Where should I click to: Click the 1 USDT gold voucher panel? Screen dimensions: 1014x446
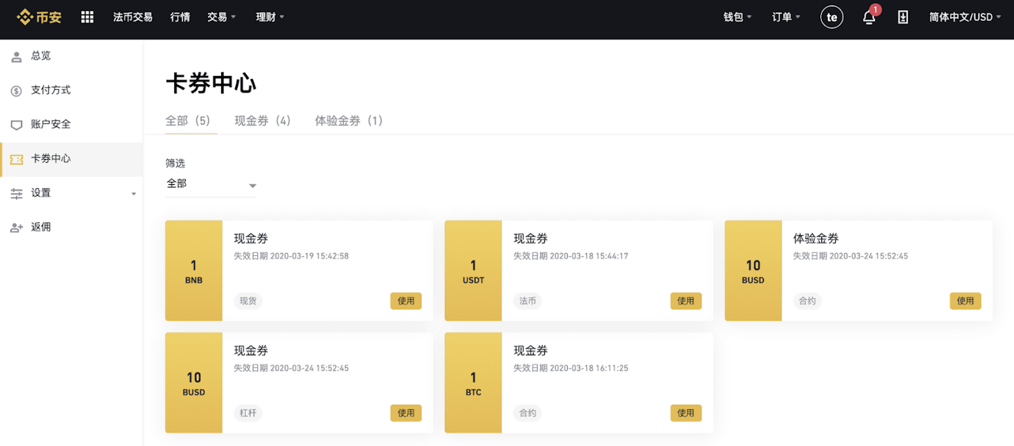click(473, 271)
